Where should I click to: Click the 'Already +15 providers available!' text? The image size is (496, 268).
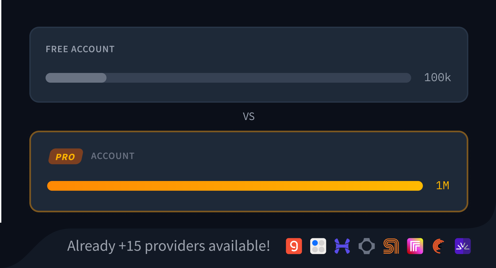[169, 246]
